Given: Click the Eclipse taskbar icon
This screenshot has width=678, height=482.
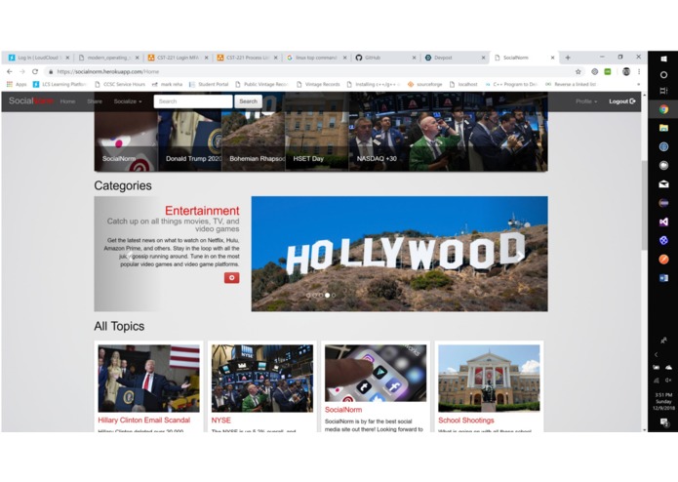Looking at the screenshot, I should (x=663, y=203).
